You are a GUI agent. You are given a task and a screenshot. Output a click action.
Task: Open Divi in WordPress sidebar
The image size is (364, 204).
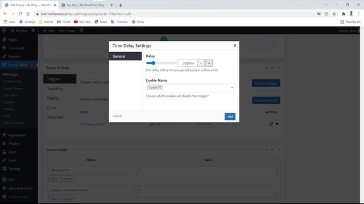11,180
